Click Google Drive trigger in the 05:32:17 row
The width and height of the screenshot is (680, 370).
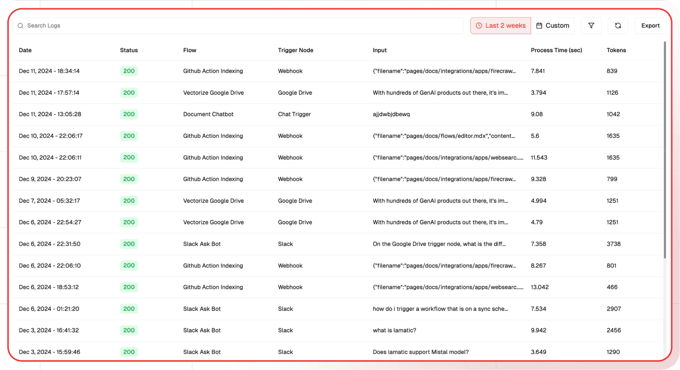pos(295,201)
